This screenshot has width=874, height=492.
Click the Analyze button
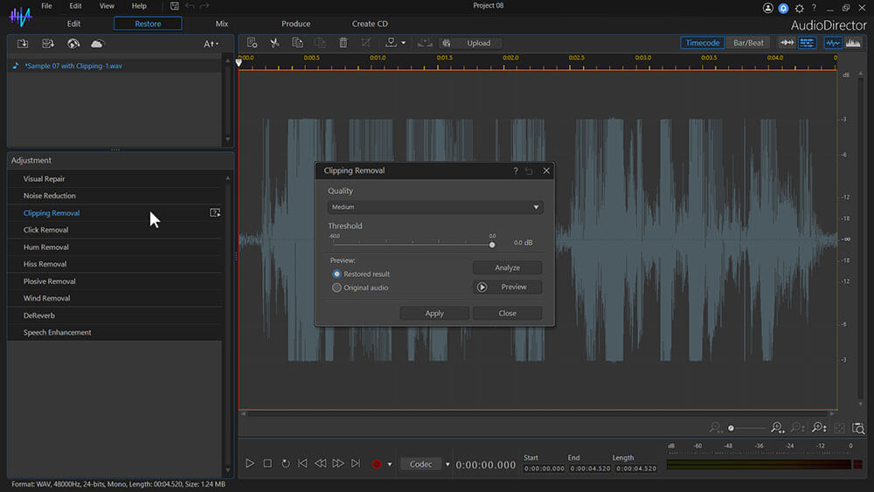(507, 267)
